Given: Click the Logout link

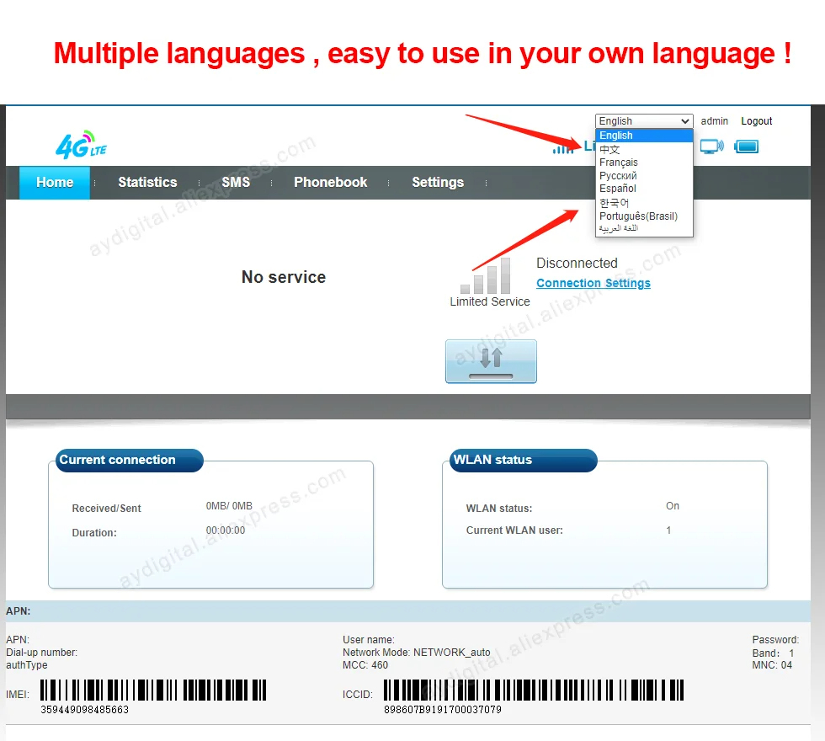Looking at the screenshot, I should pos(757,121).
